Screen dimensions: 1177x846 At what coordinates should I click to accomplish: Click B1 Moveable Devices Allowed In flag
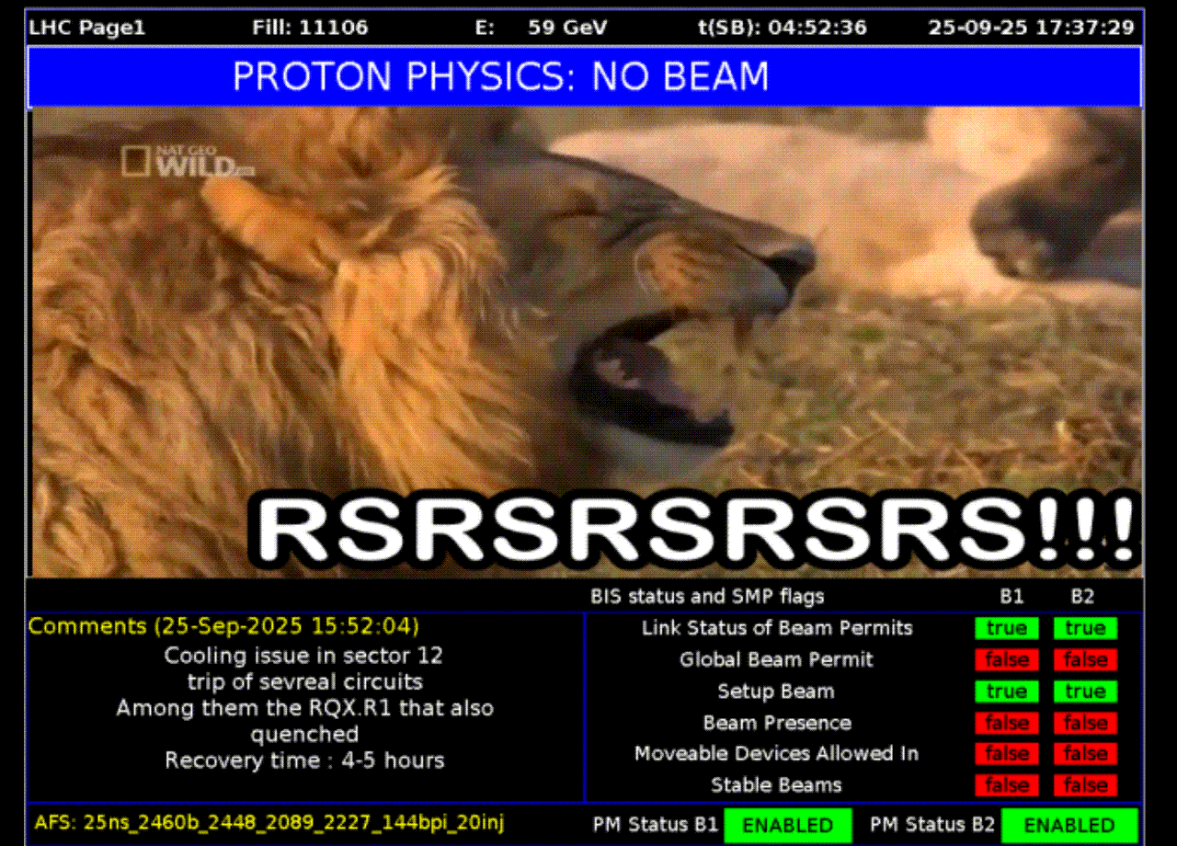pyautogui.click(x=1006, y=754)
